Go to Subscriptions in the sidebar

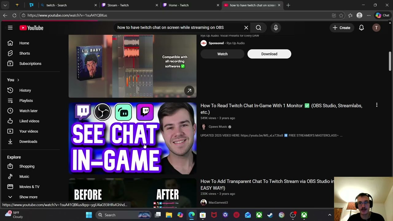[x=30, y=64]
